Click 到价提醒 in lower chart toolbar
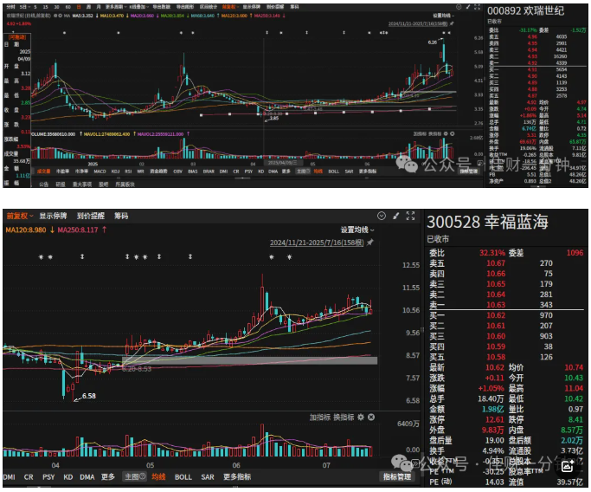This screenshot has height=492, width=591. 91,216
